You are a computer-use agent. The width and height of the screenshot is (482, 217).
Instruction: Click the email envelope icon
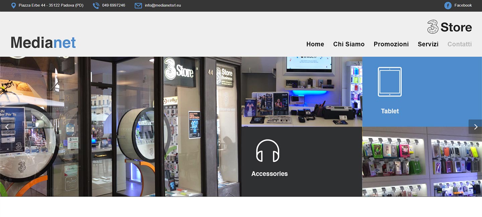click(x=138, y=6)
